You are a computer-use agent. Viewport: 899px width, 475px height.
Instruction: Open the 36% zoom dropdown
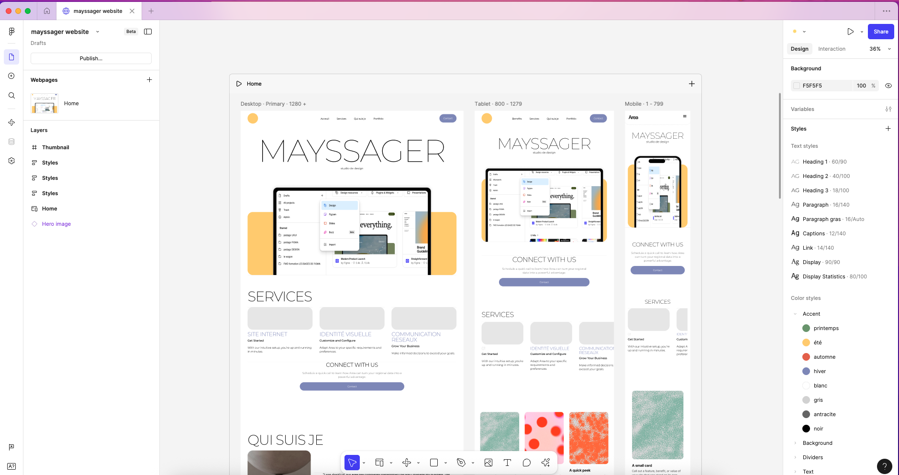pos(880,49)
